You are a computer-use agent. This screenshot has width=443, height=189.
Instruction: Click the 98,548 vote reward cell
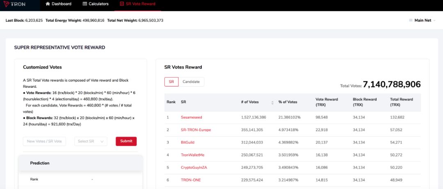(x=322, y=117)
